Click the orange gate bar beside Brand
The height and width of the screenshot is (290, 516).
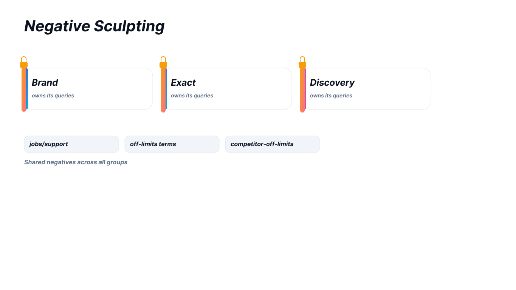[24, 89]
